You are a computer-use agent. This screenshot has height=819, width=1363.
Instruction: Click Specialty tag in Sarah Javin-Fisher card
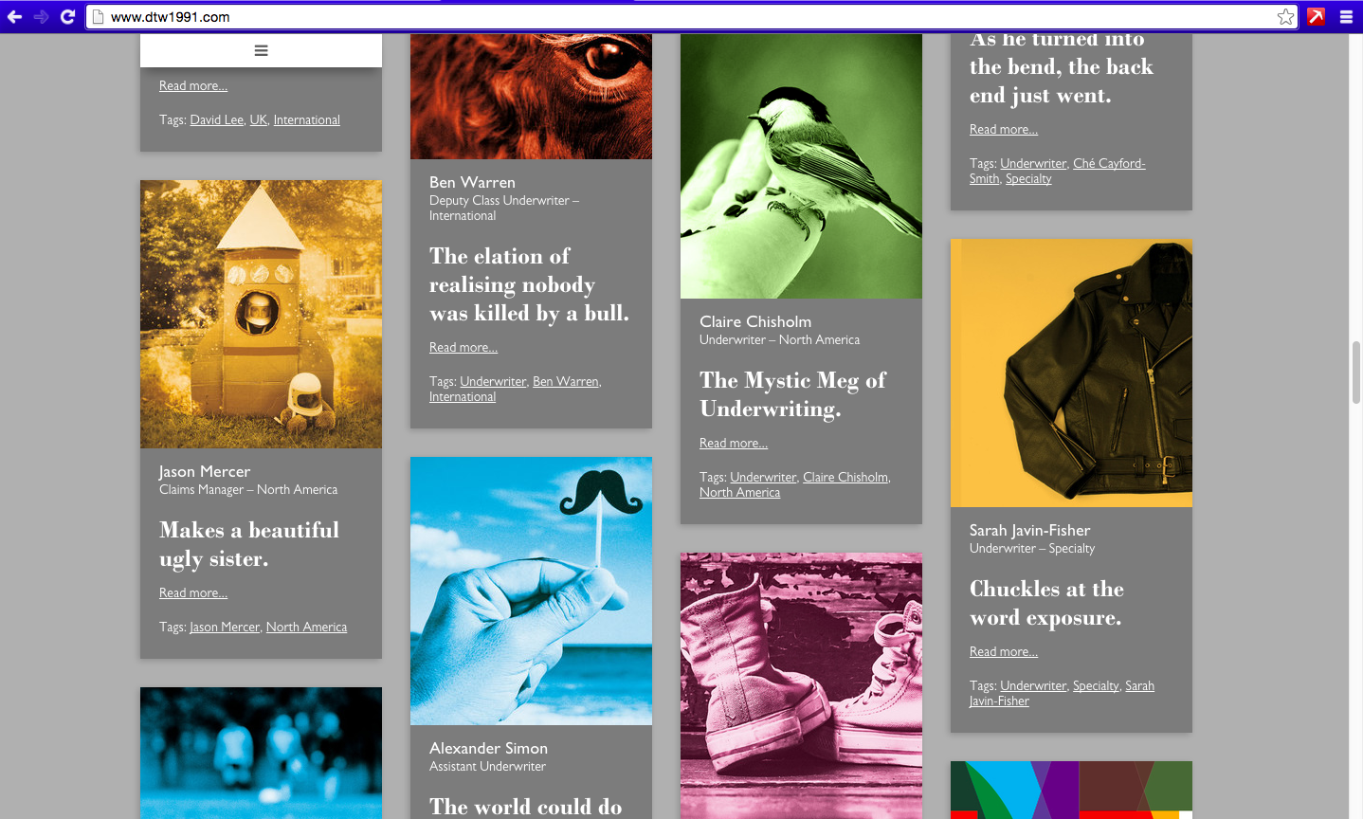tap(1096, 686)
